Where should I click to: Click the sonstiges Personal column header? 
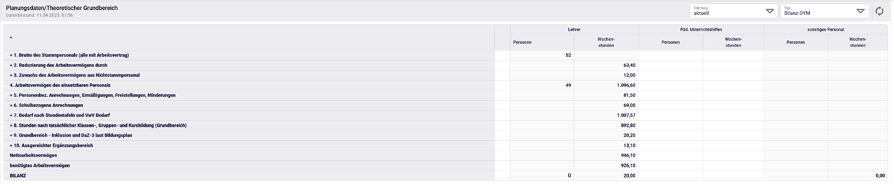pyautogui.click(x=825, y=30)
